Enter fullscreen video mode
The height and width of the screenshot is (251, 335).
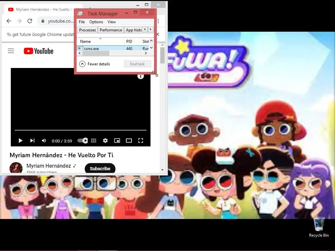click(x=141, y=141)
